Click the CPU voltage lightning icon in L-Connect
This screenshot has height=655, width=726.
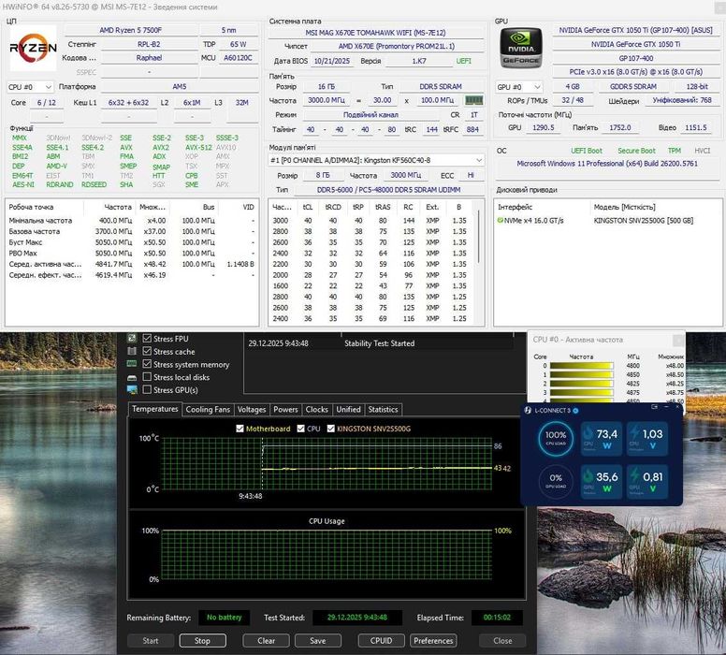(634, 433)
